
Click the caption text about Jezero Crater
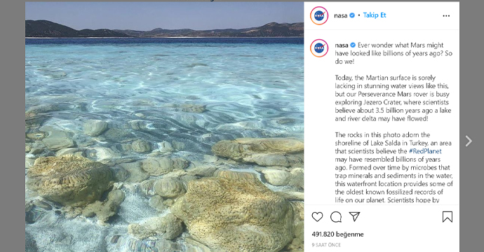pos(393,98)
